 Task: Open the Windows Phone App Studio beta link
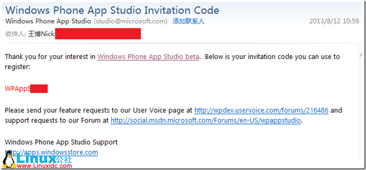(148, 57)
